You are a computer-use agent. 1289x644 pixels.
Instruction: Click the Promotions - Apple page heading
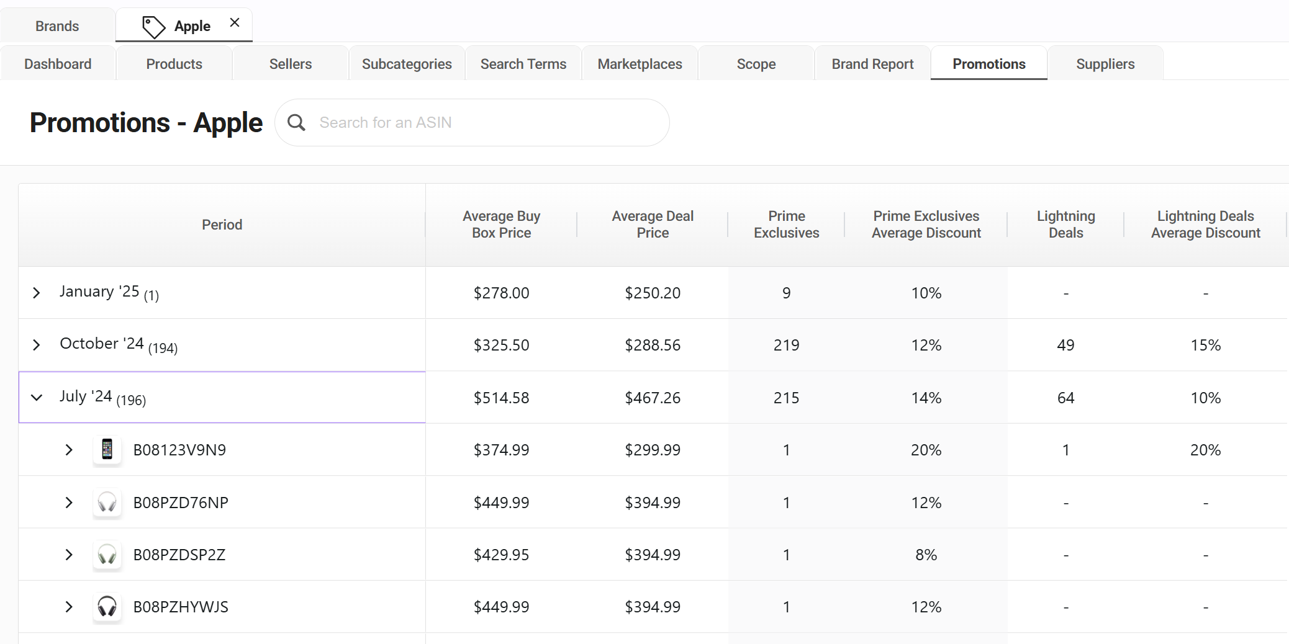(x=147, y=123)
